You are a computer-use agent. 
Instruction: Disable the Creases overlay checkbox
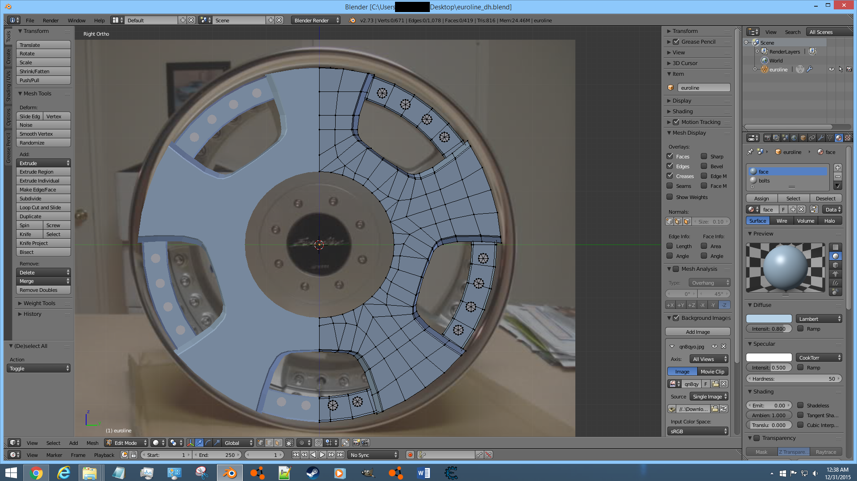670,176
